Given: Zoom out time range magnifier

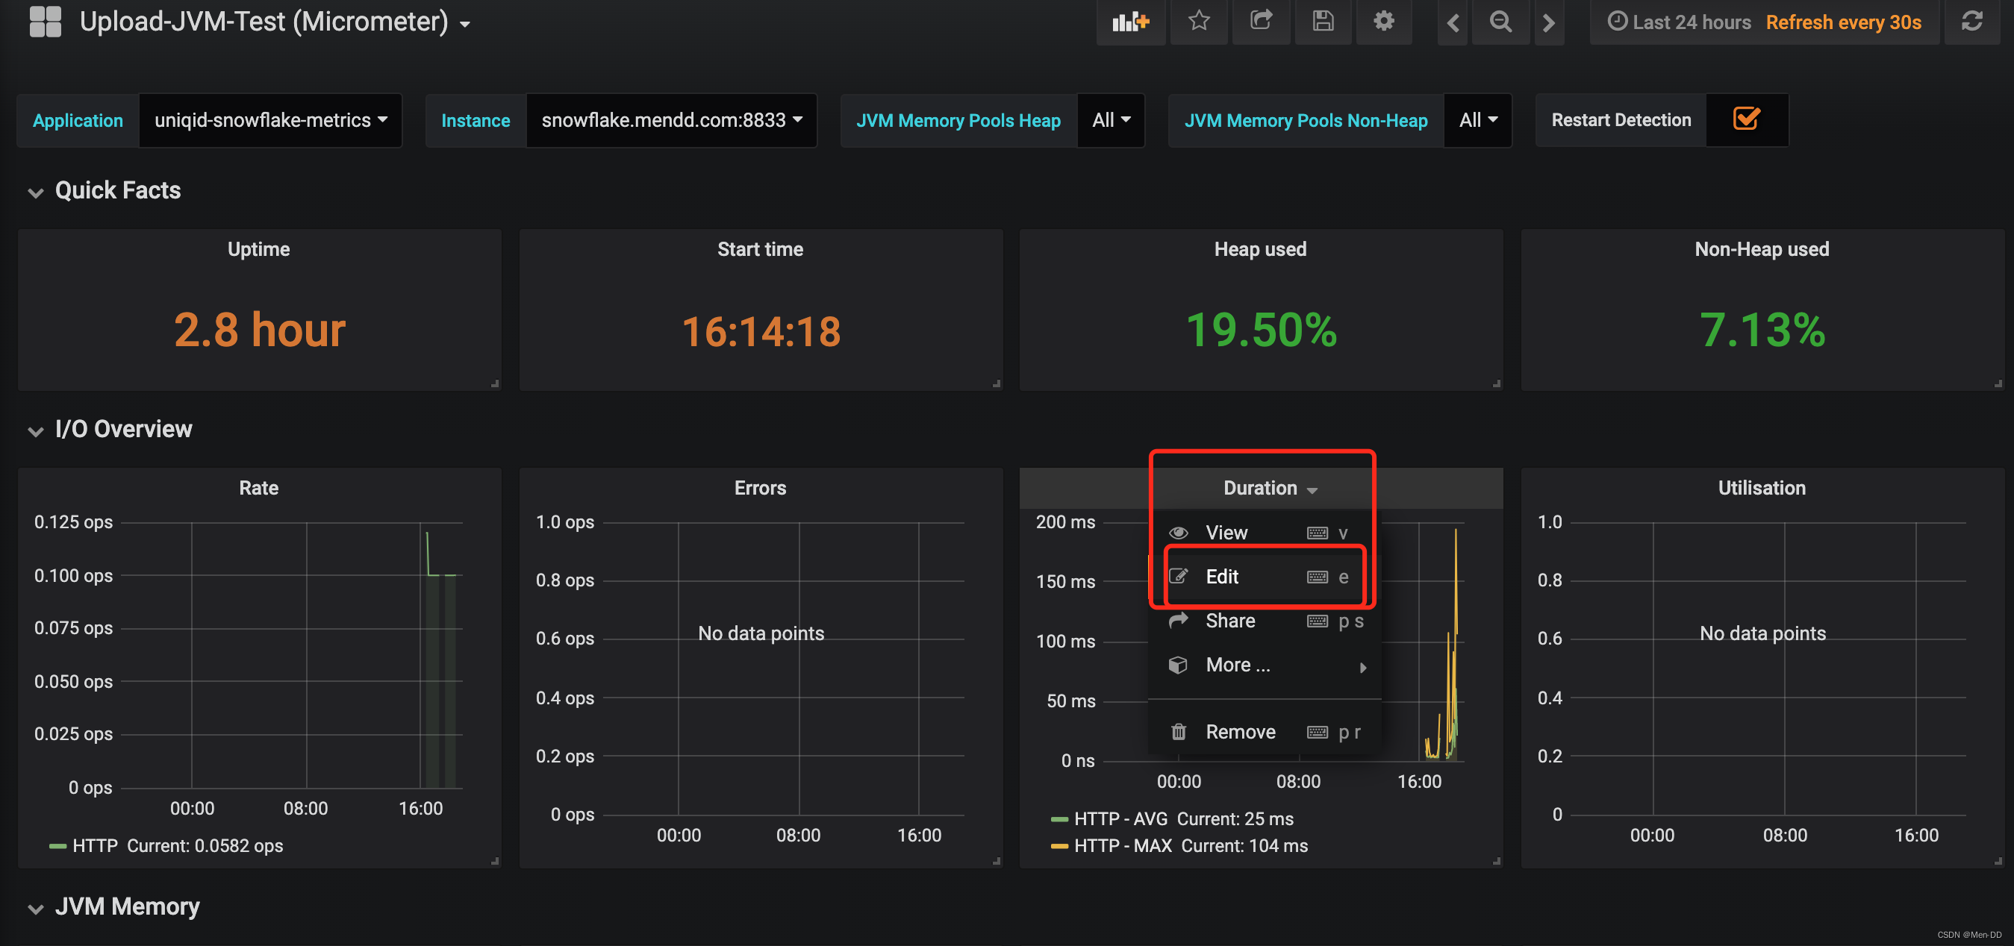Looking at the screenshot, I should [1500, 22].
